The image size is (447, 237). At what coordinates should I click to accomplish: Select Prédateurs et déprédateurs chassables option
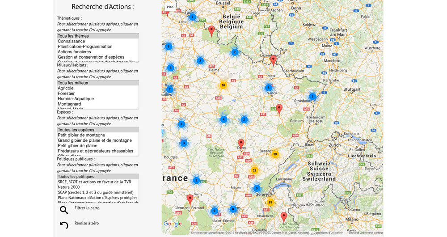pos(98,151)
